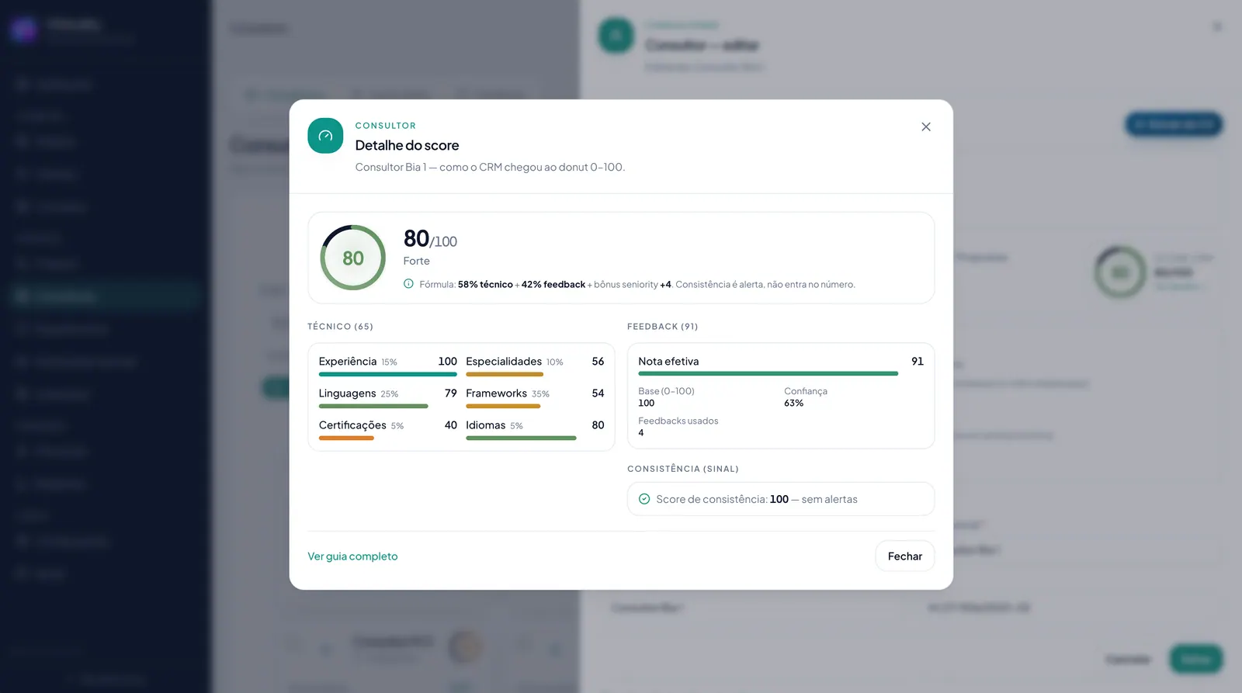Click the TÉCNICO (65) section heading

click(x=340, y=327)
